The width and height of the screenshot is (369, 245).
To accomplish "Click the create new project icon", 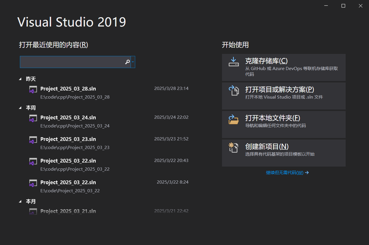I will point(234,148).
